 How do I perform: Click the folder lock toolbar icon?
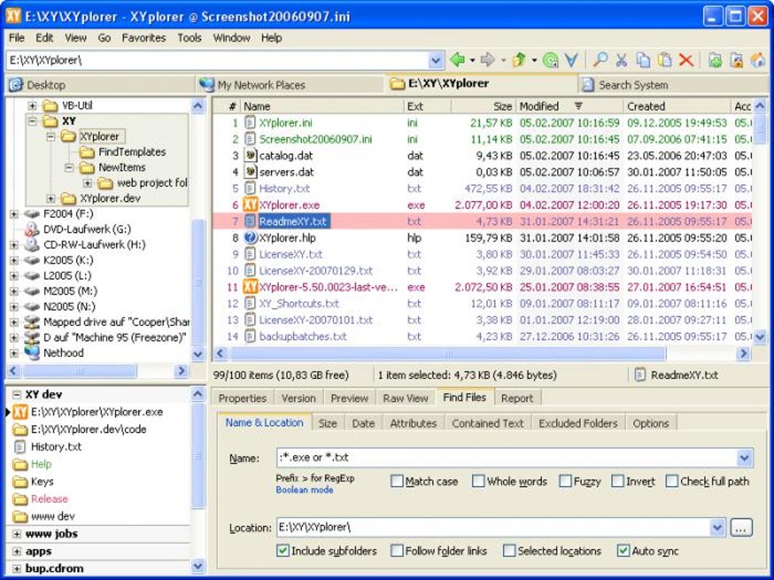pyautogui.click(x=737, y=60)
